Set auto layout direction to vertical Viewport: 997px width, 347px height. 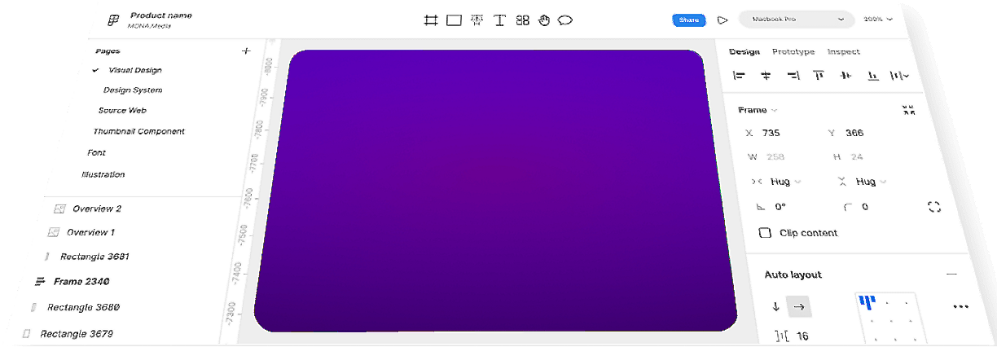point(775,307)
